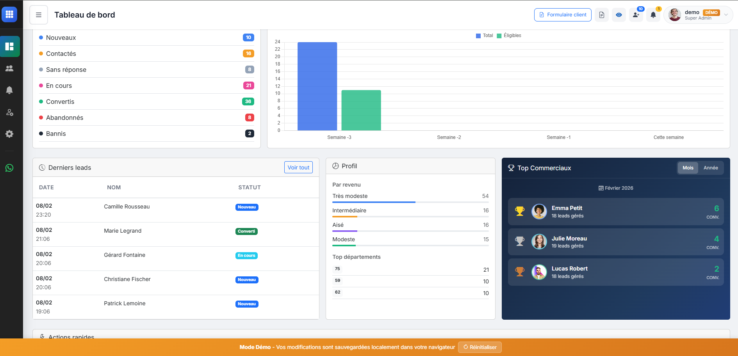Toggle the Éligibles legend in the chart

509,36
